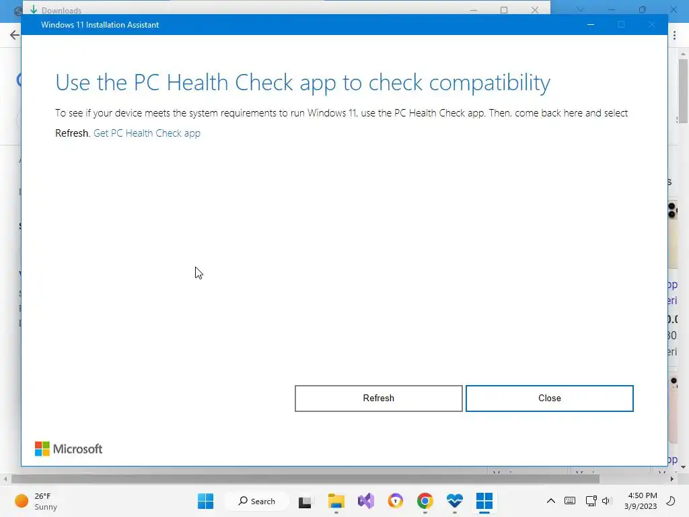The width and height of the screenshot is (689, 517).
Task: Open the browser three-dot menu
Action: [x=674, y=36]
